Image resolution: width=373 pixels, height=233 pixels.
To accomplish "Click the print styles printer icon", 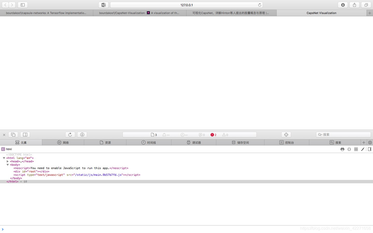I will [342, 149].
